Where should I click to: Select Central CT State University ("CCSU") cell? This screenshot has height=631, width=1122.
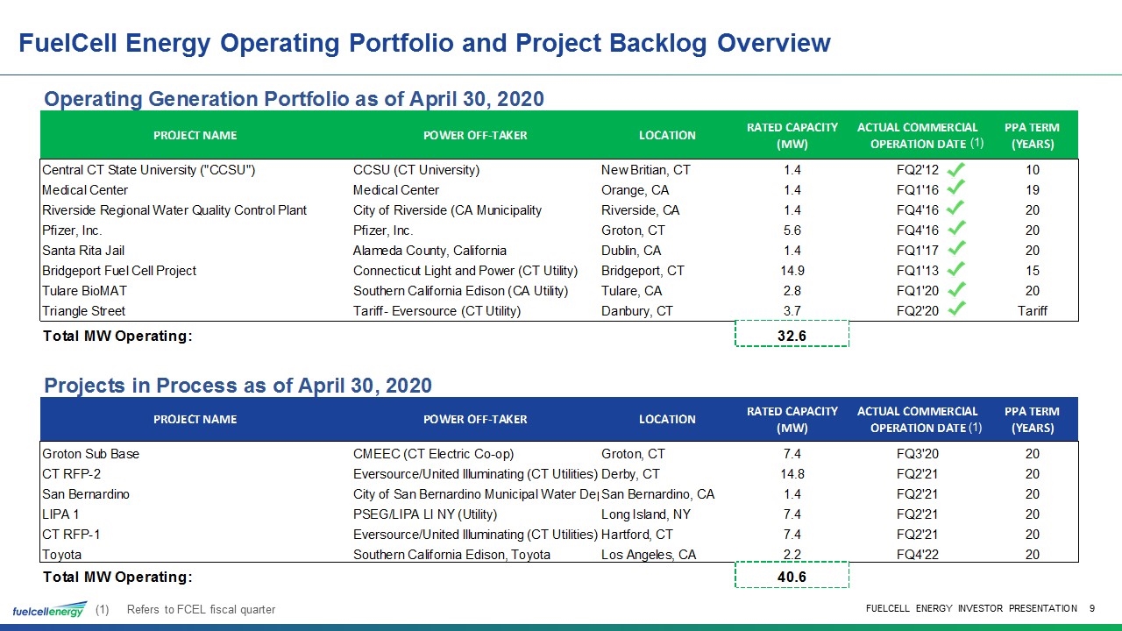coord(149,170)
